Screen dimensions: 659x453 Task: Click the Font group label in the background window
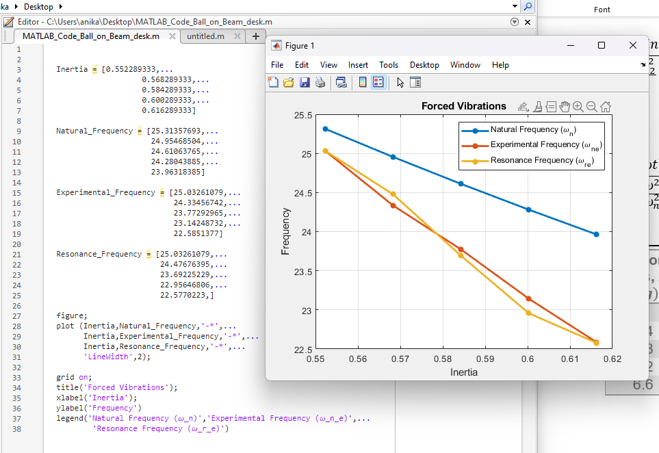[602, 10]
